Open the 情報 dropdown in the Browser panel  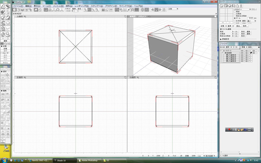click(x=244, y=47)
